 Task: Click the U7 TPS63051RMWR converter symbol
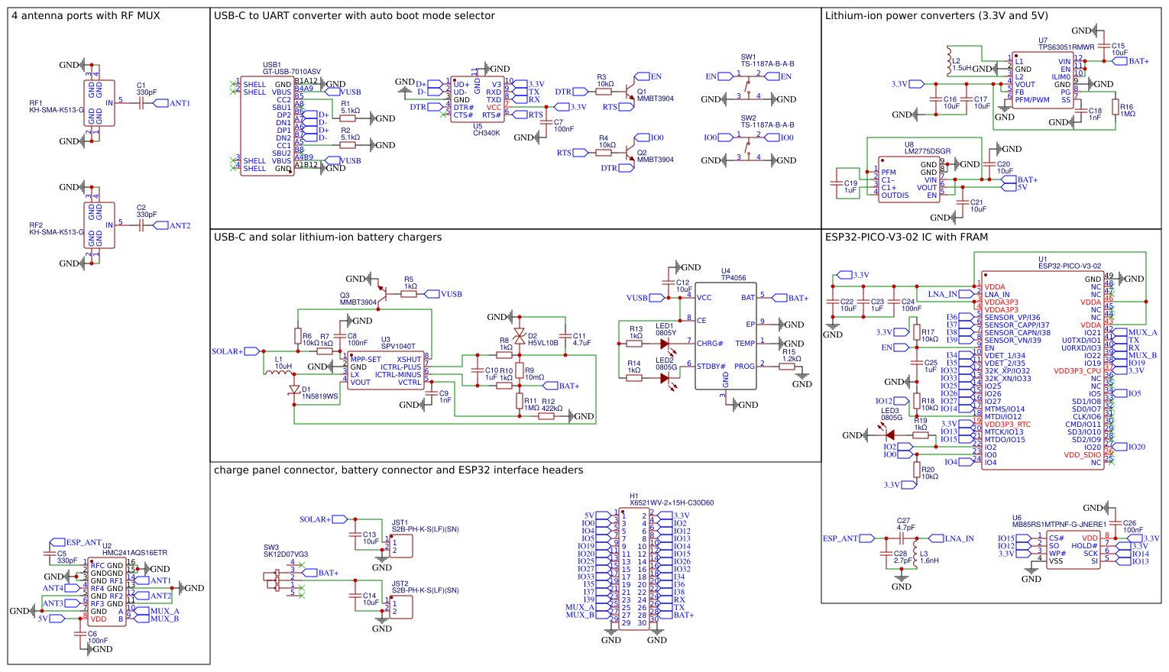click(1043, 80)
